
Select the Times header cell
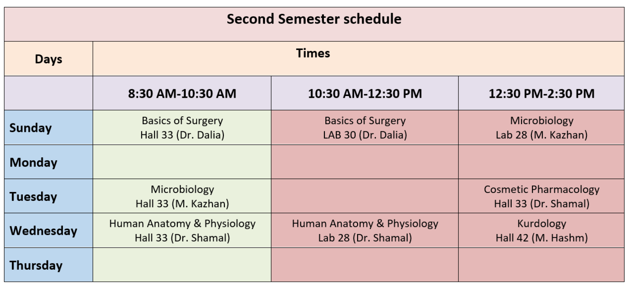point(358,59)
